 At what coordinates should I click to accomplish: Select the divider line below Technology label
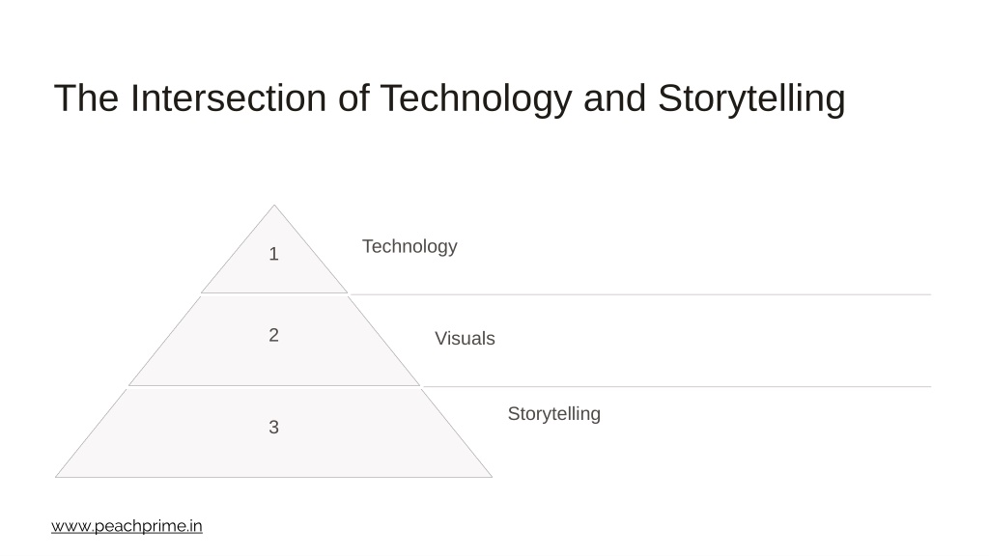click(x=641, y=294)
